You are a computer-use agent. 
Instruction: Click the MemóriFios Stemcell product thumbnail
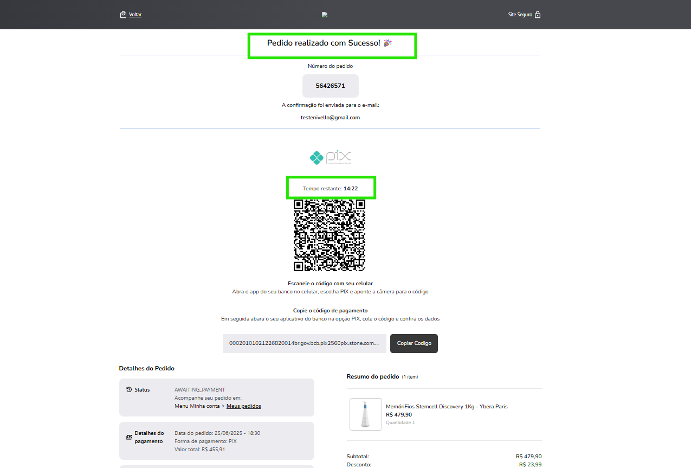(366, 414)
